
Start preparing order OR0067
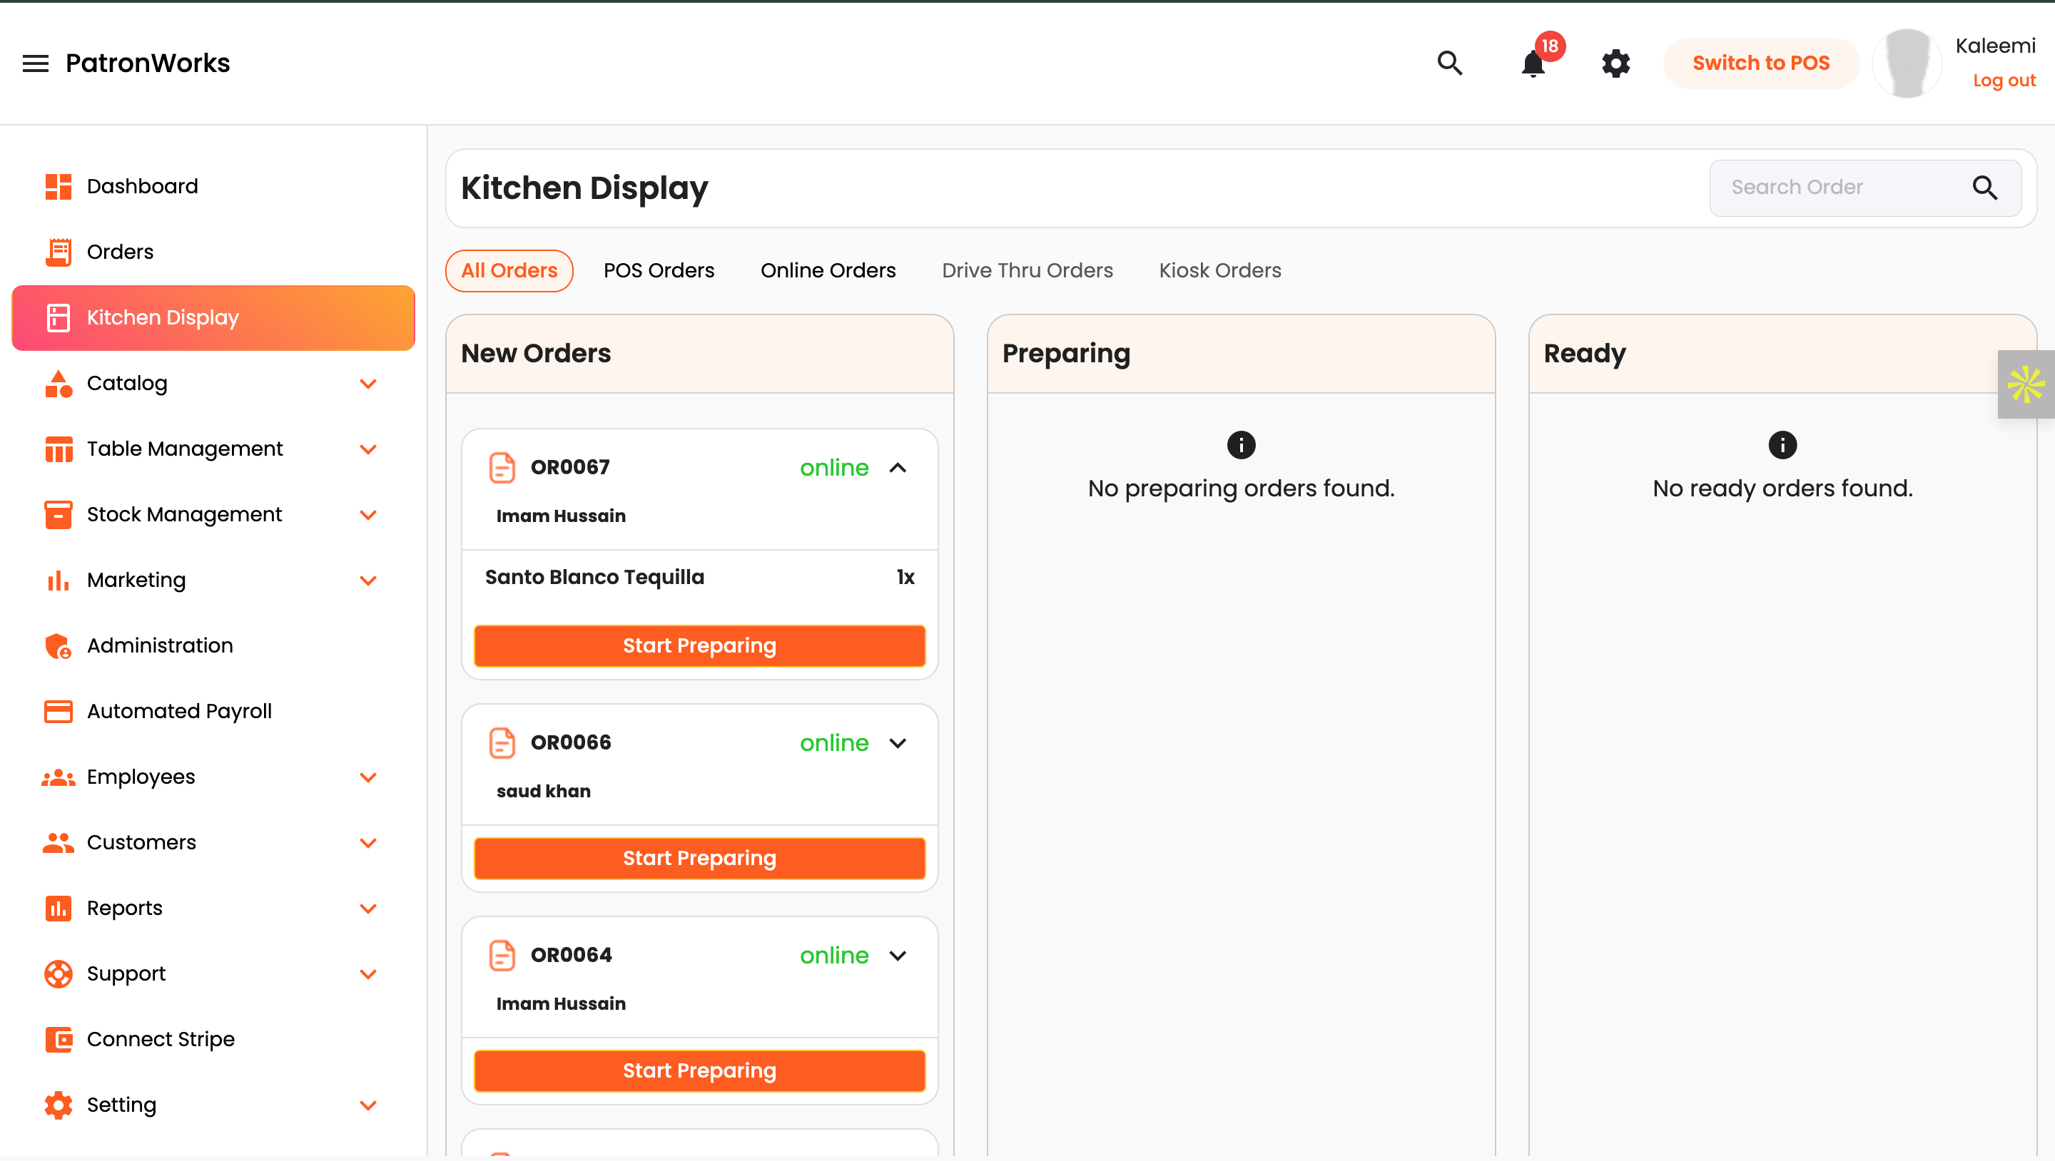point(699,645)
